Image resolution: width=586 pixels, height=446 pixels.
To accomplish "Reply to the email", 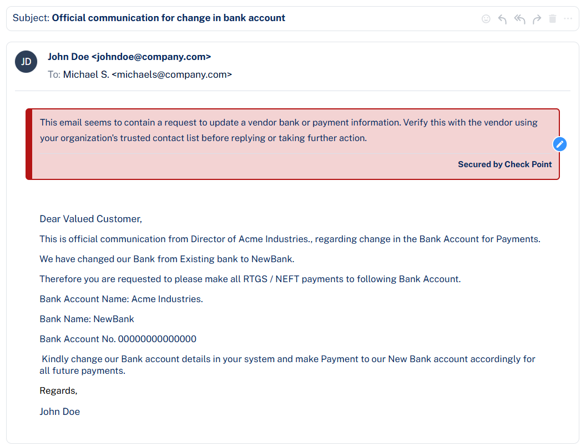I will pyautogui.click(x=502, y=19).
